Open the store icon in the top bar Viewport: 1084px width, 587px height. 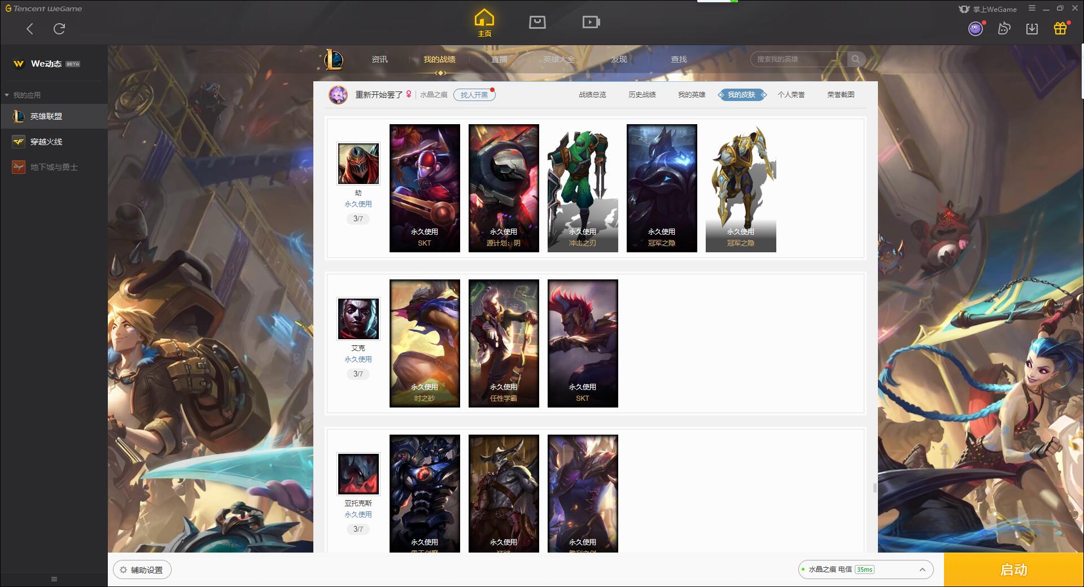tap(537, 22)
